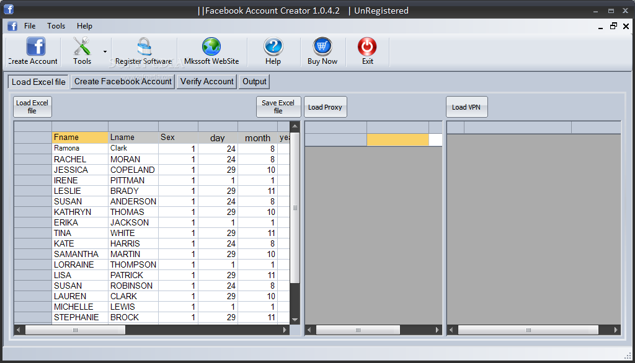The image size is (635, 363).
Task: Select the TINA cell
Action: tap(80, 233)
